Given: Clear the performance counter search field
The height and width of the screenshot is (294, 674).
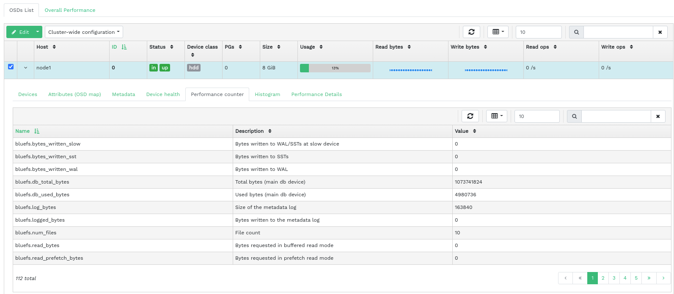Looking at the screenshot, I should (658, 116).
